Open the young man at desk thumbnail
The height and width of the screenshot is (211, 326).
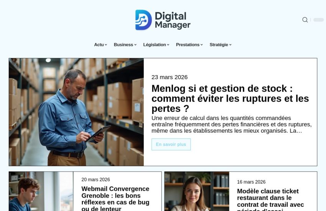coord(41,191)
